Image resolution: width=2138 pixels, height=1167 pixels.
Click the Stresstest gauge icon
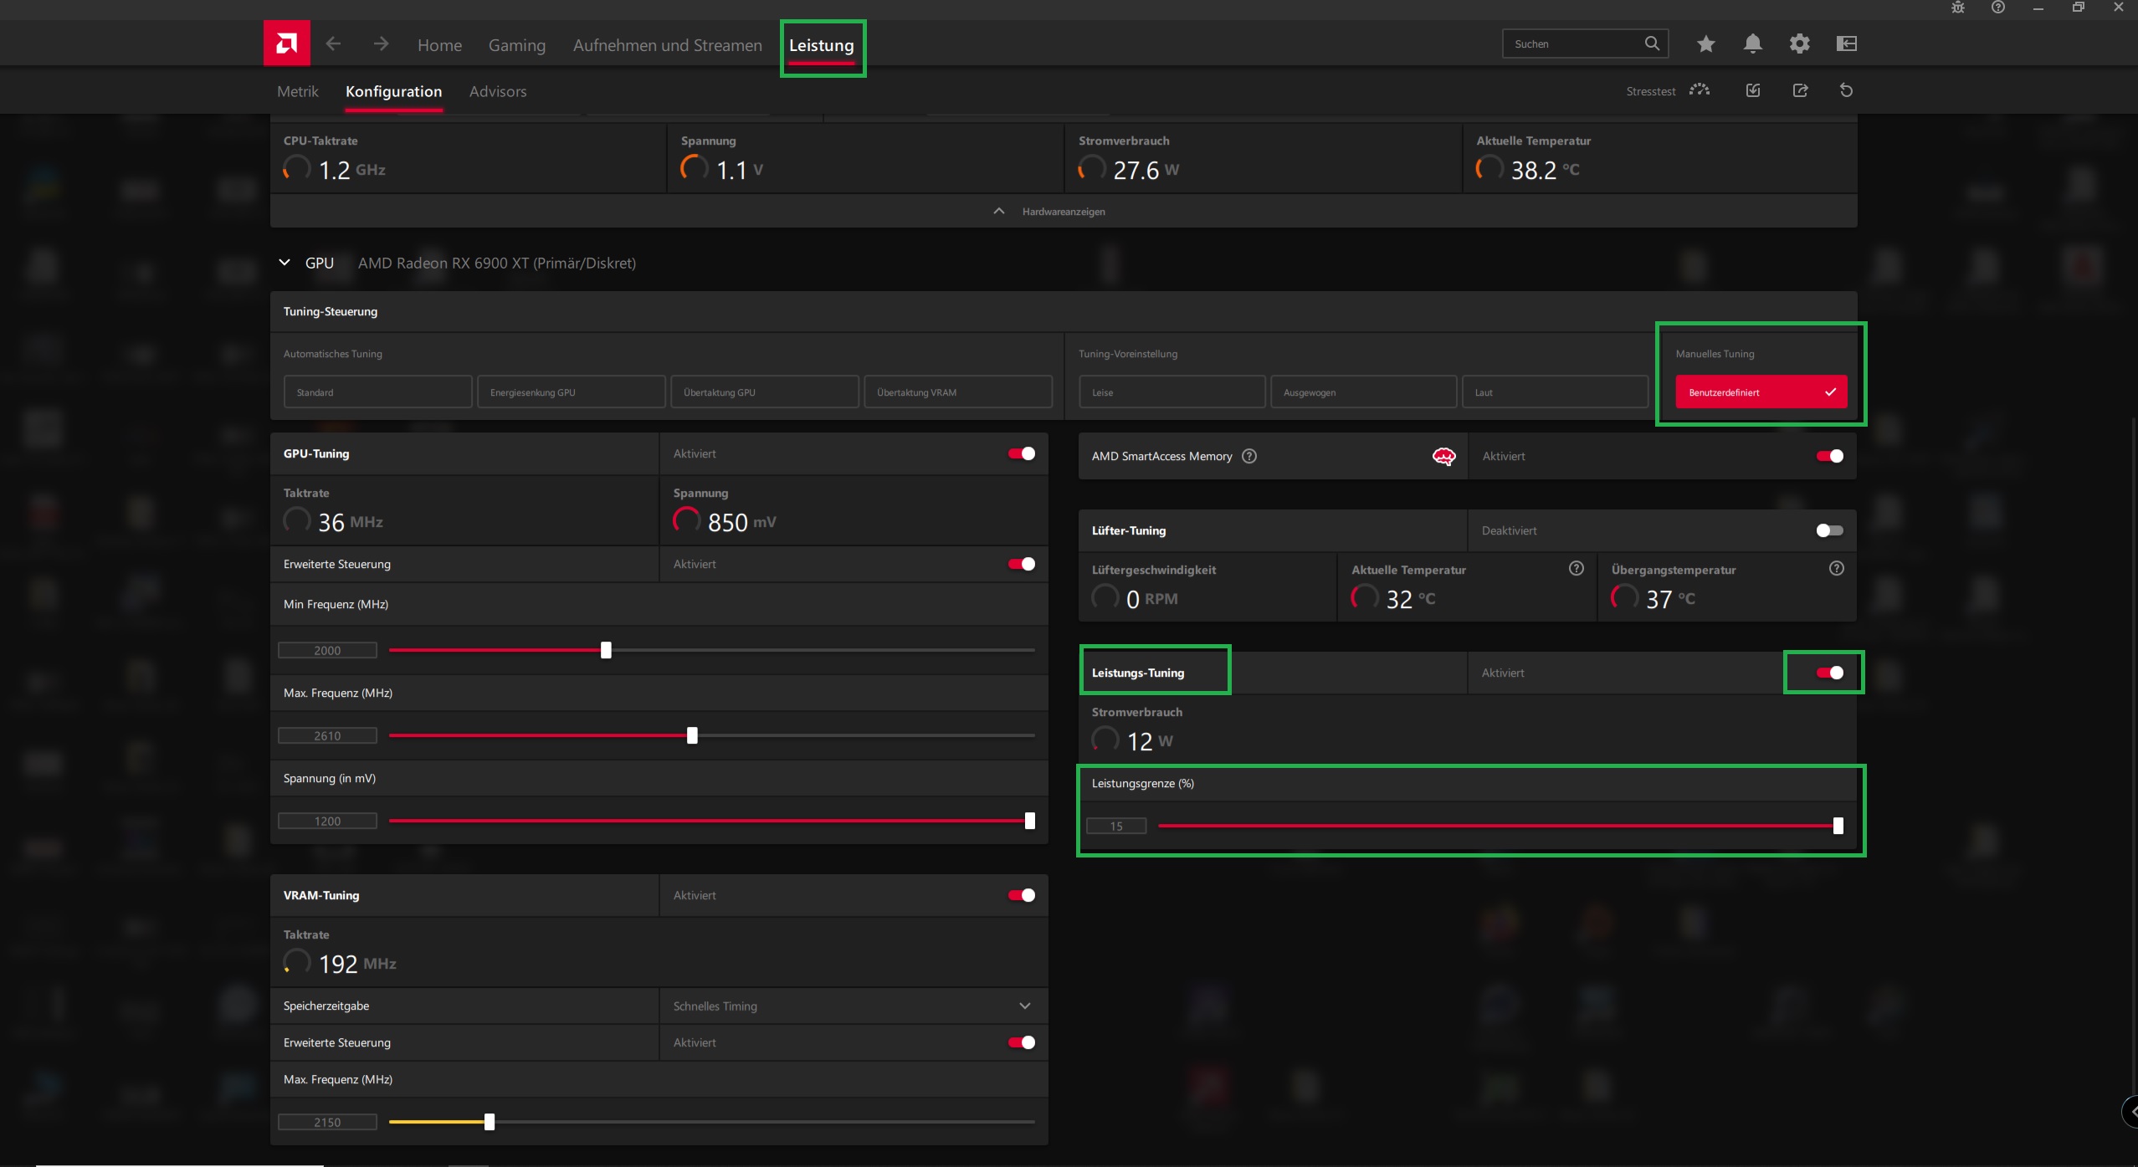[1699, 90]
